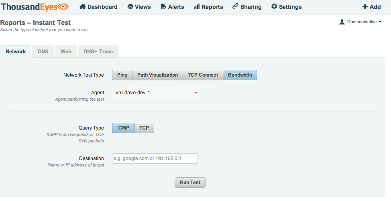Click the Query Type label
Viewport: 391px width, 201px height.
coord(91,128)
